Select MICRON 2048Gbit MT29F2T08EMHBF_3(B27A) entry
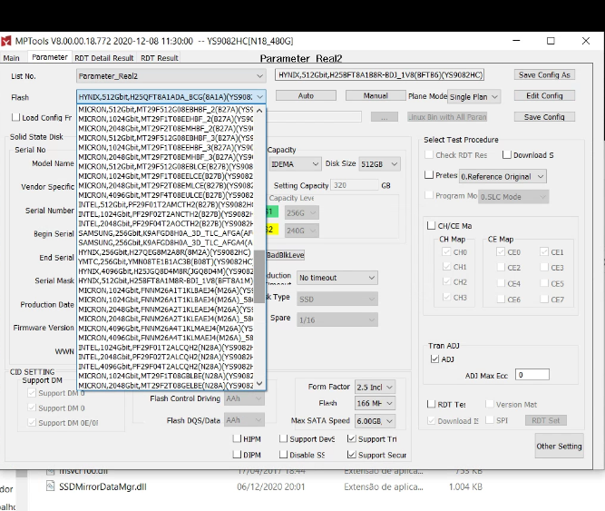The height and width of the screenshot is (511, 605). pyautogui.click(x=166, y=157)
